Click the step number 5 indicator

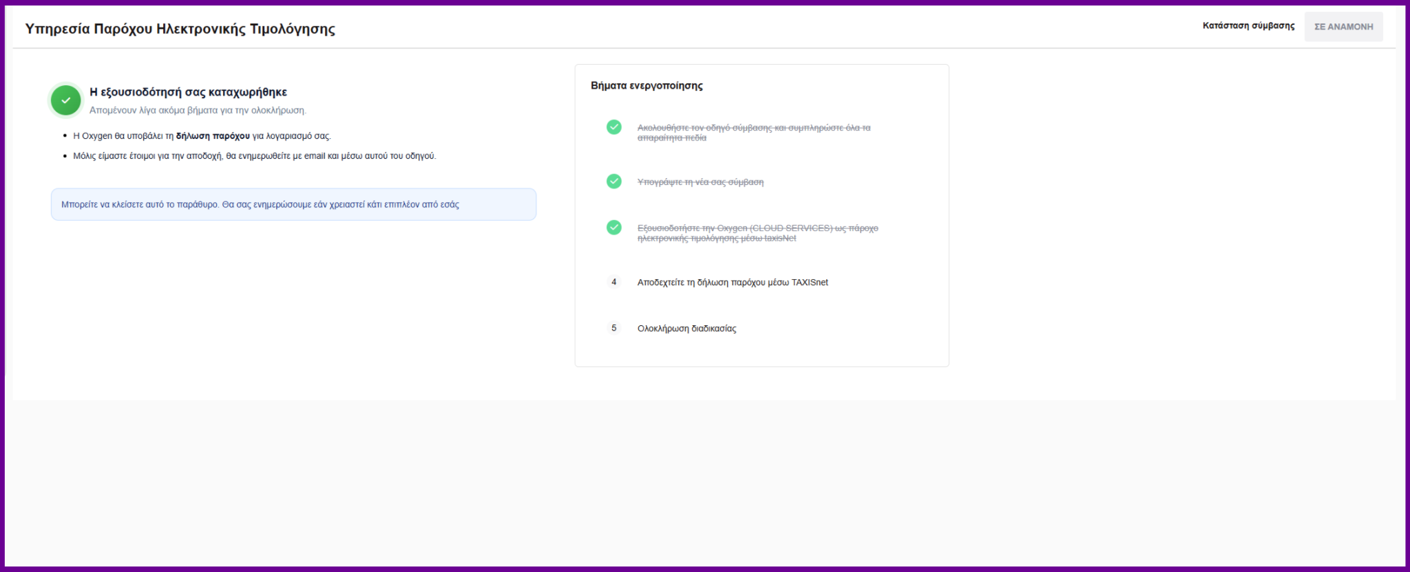[x=614, y=328]
